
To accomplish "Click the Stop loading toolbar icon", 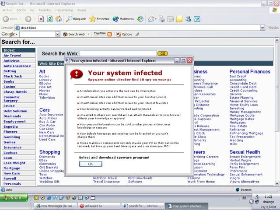I will point(41,19).
